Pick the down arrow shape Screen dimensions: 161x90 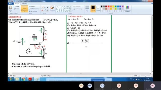pos(57,11)
